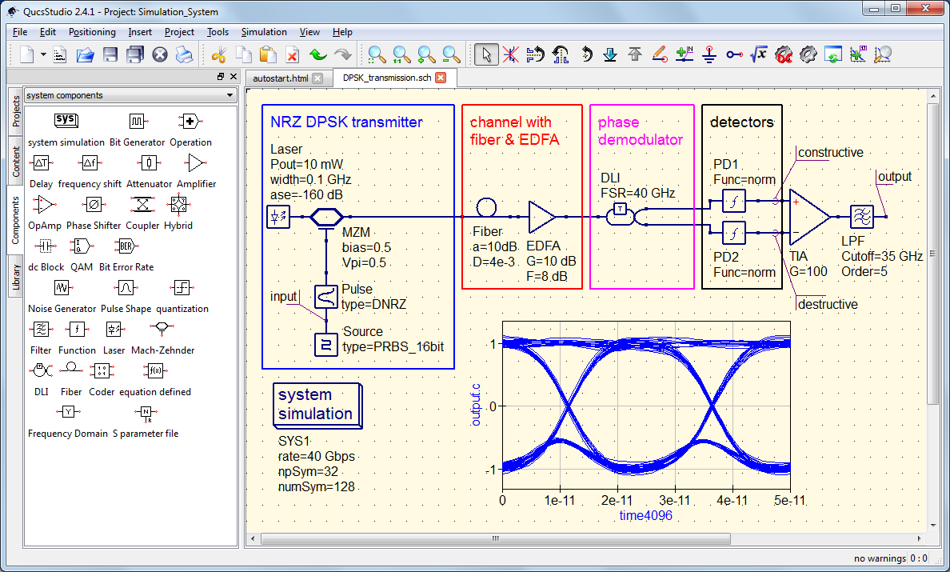
Task: Close the DPSK_transmission.sch tab
Action: pos(441,78)
